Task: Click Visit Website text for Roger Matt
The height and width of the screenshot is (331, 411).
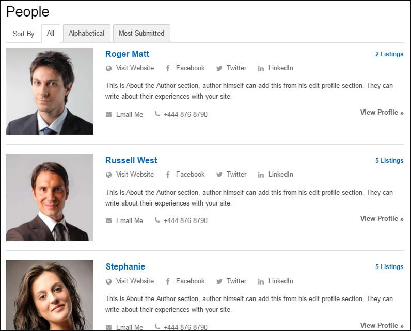Action: [x=135, y=68]
